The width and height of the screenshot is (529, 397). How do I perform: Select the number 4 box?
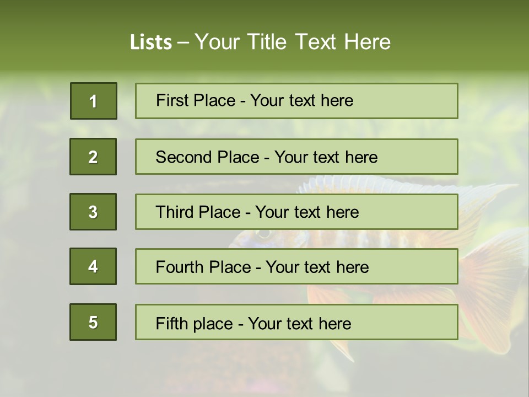(93, 266)
